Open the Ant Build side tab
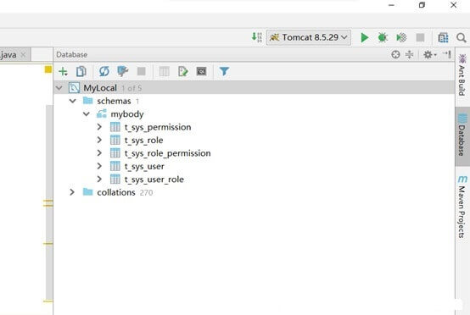This screenshot has height=315, width=470. pos(462,75)
